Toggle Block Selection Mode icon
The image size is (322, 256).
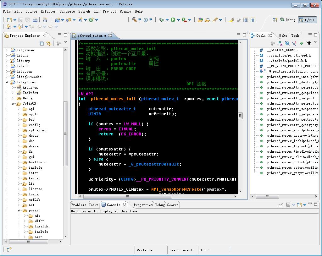pyautogui.click(x=246, y=20)
